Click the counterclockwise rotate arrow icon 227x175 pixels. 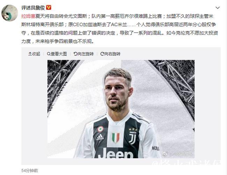click(x=75, y=54)
